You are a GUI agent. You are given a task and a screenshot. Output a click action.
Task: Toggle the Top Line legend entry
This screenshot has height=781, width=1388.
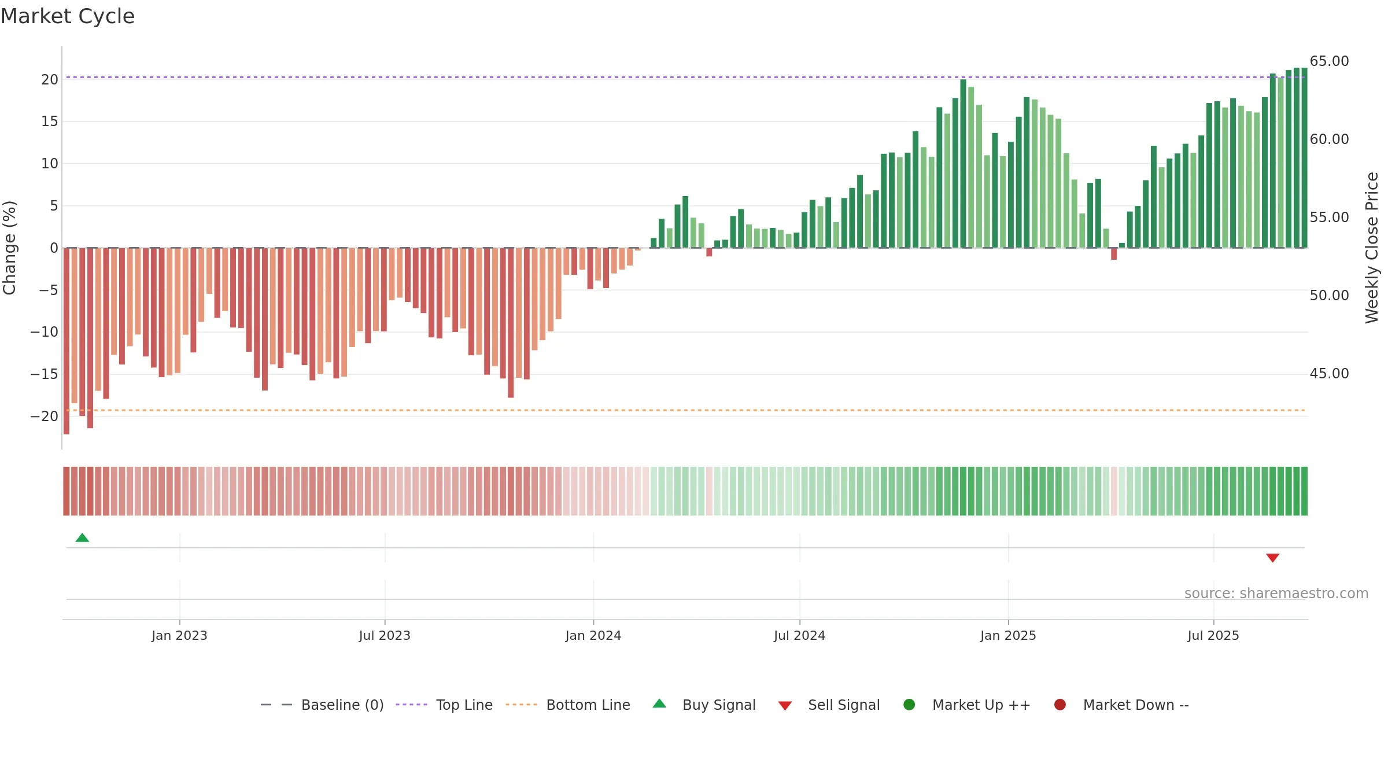(x=444, y=705)
